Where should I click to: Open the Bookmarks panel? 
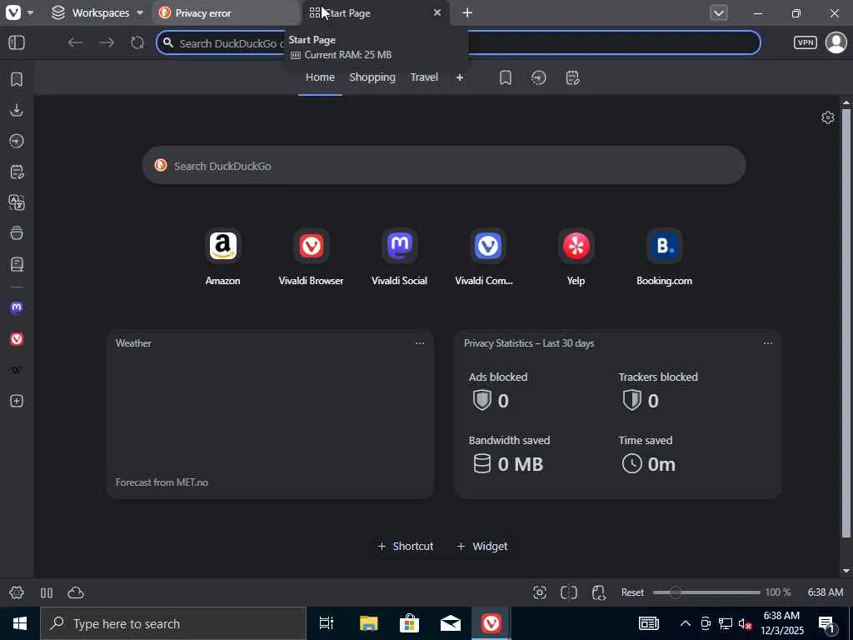coord(17,79)
